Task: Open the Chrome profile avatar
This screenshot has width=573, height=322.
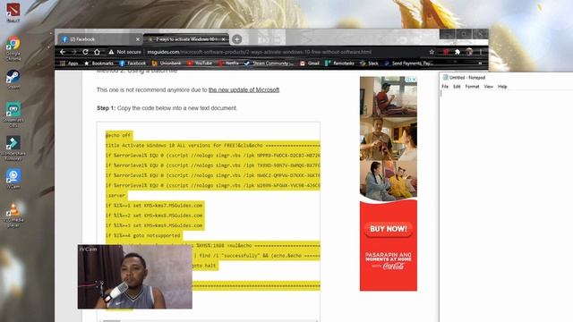Action: click(x=469, y=52)
